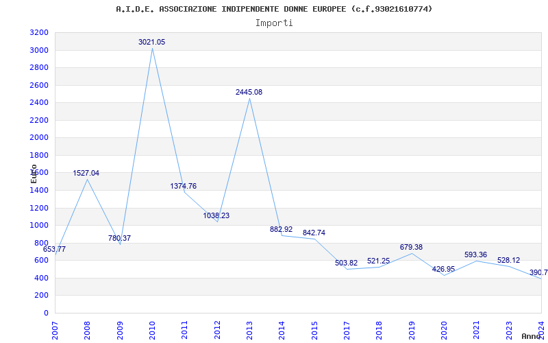Click the Importi subtitle
The width and height of the screenshot is (548, 343).
pyautogui.click(x=274, y=23)
